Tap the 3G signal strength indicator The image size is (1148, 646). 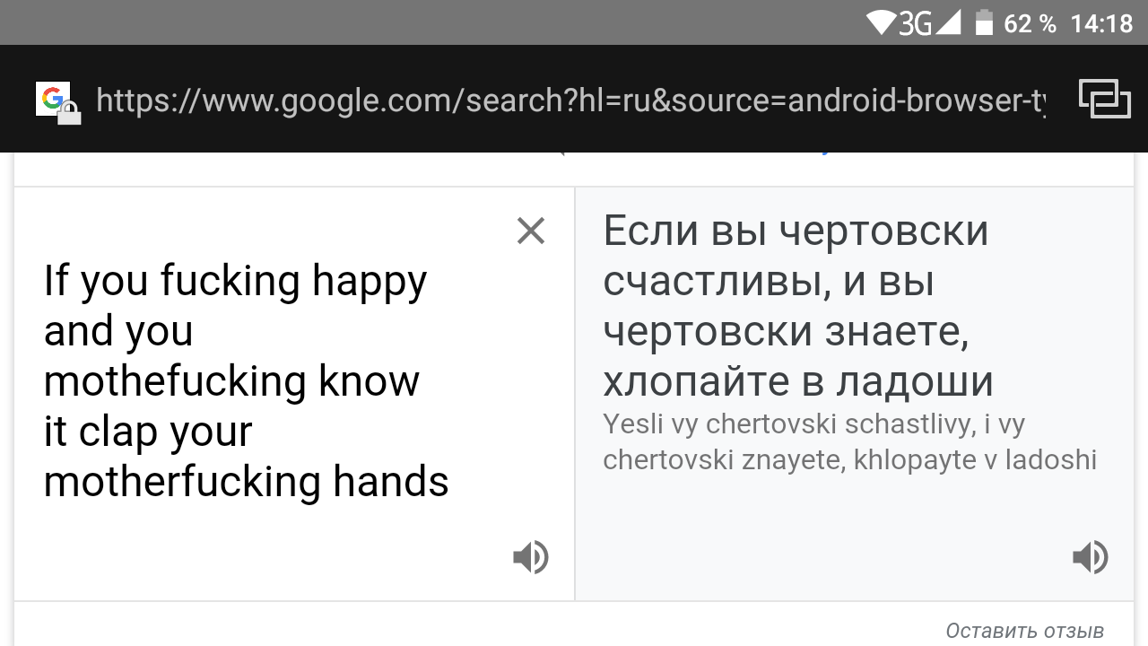click(x=929, y=22)
